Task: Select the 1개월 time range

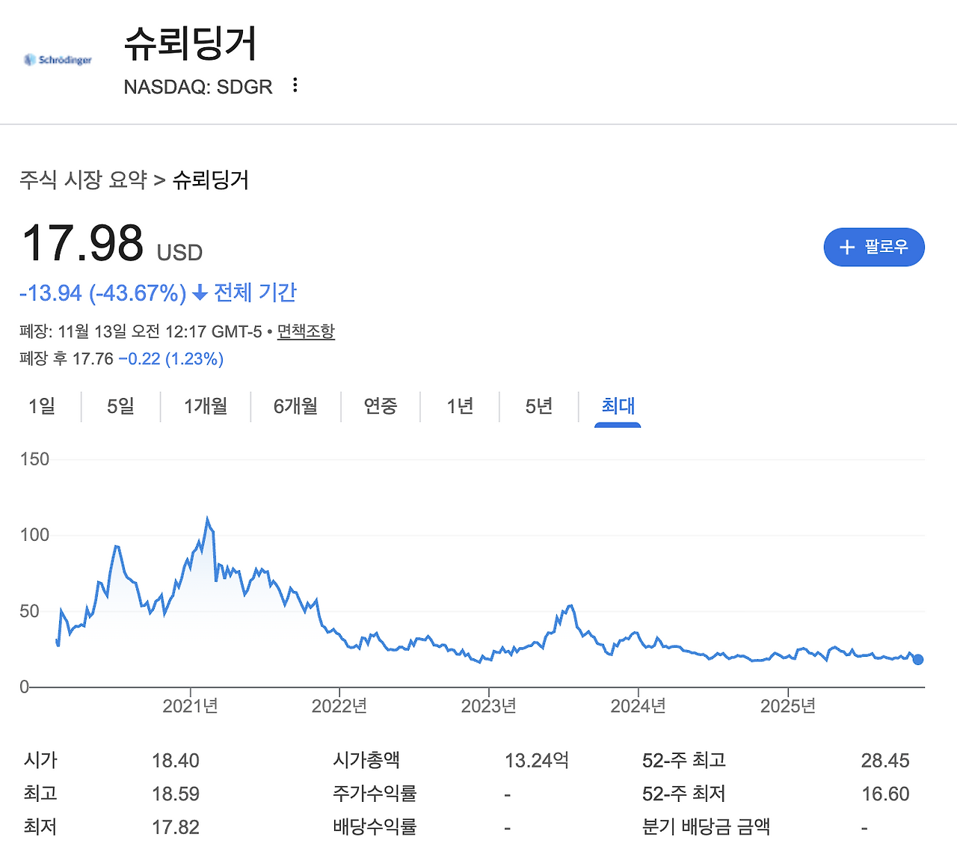Action: (x=205, y=406)
